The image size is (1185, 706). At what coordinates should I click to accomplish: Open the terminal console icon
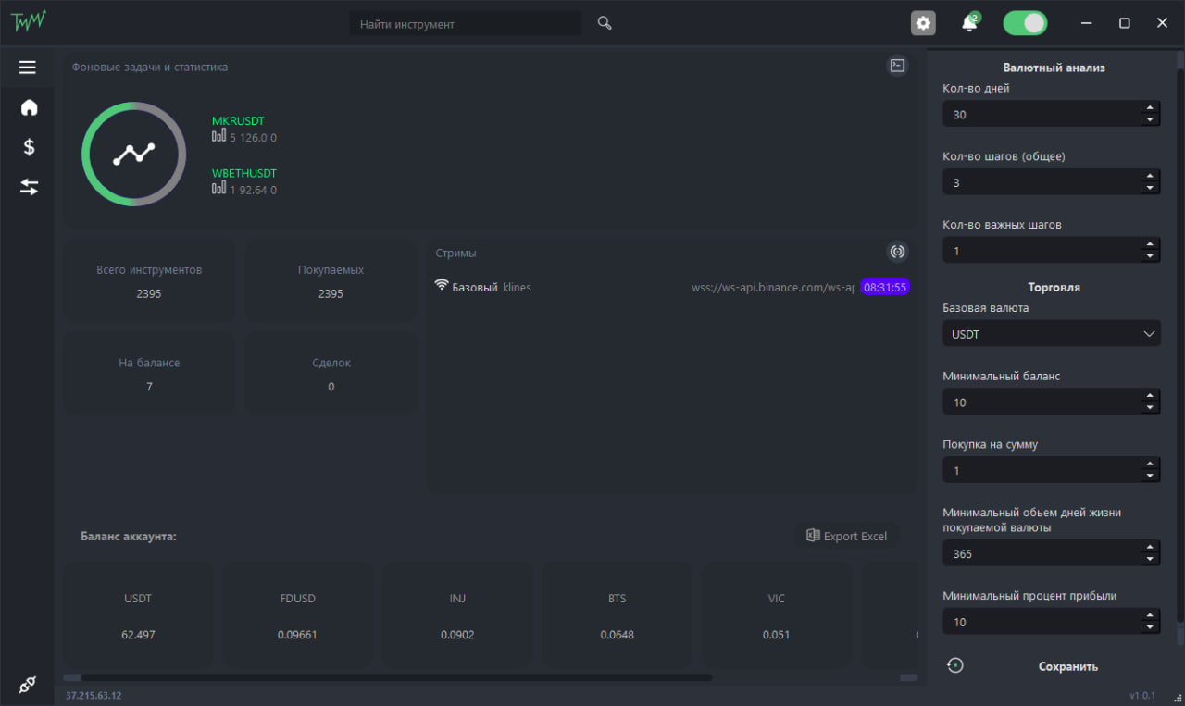pyautogui.click(x=897, y=66)
